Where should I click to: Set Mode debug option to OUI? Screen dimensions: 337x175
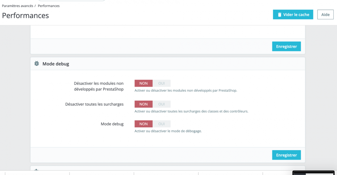tap(162, 124)
